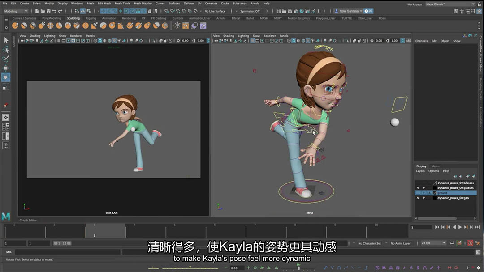Choose the Paint selection tool
Image resolution: width=484 pixels, height=272 pixels.
point(6,59)
